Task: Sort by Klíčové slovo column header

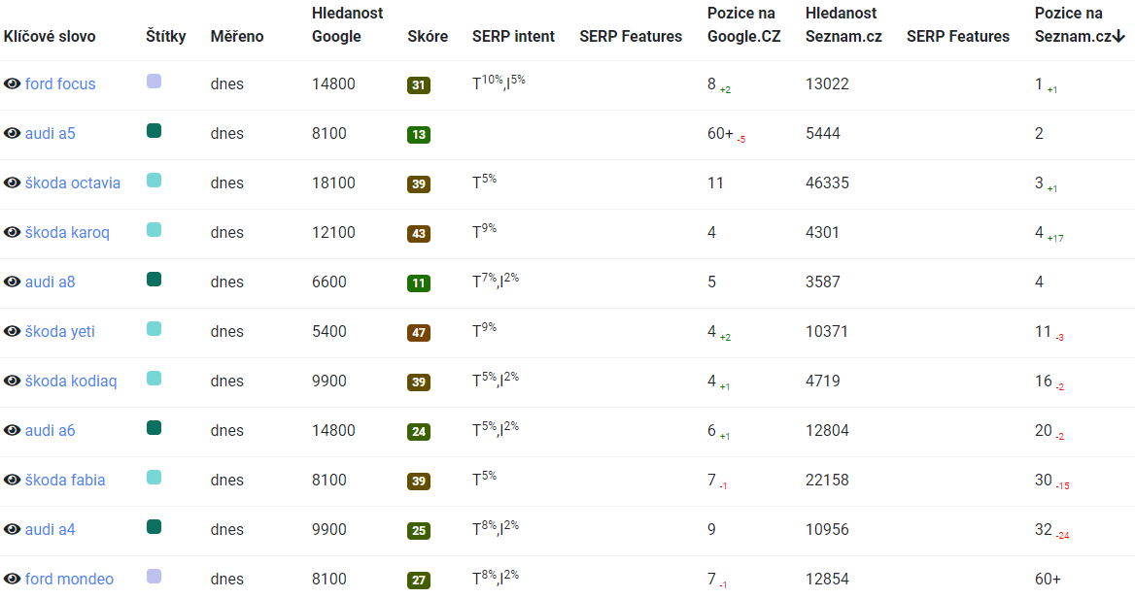Action: (50, 36)
